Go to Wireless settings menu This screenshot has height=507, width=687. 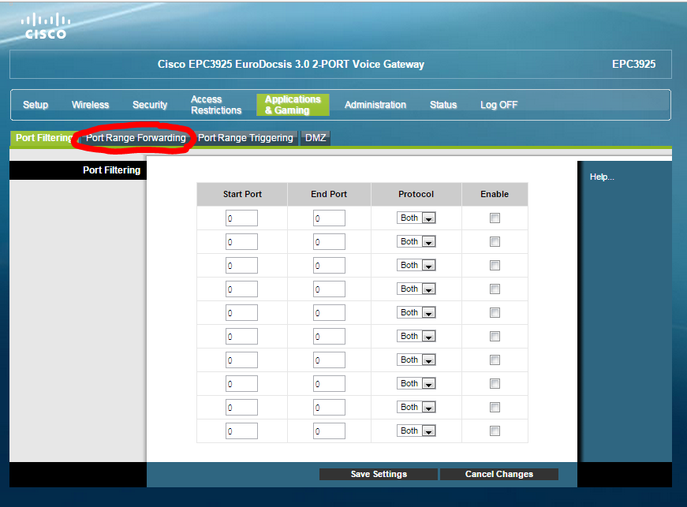(x=90, y=105)
